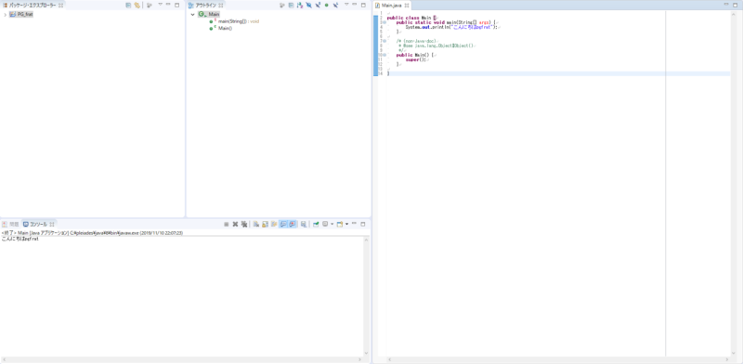Screen dimensions: 743x364
Task: Open the Outline view menu triangle
Action: (346, 5)
